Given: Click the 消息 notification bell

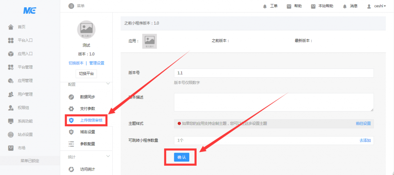Looking at the screenshot, I should [x=345, y=6].
